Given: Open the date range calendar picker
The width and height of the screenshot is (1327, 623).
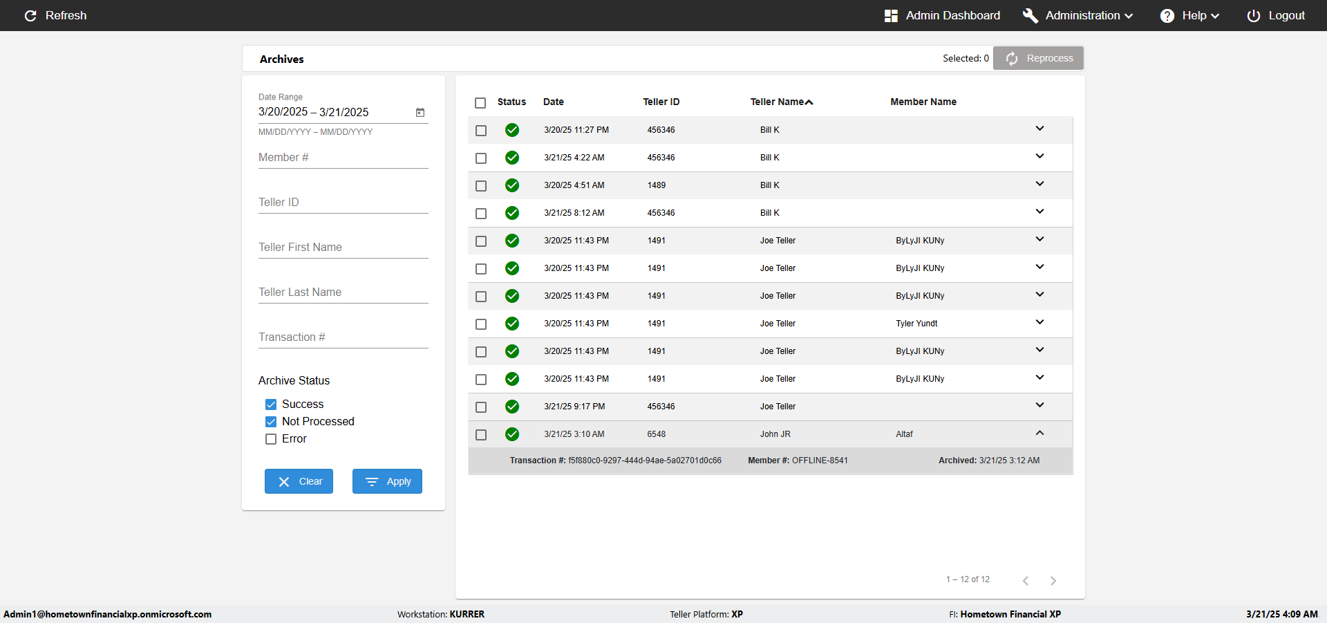Looking at the screenshot, I should tap(420, 112).
